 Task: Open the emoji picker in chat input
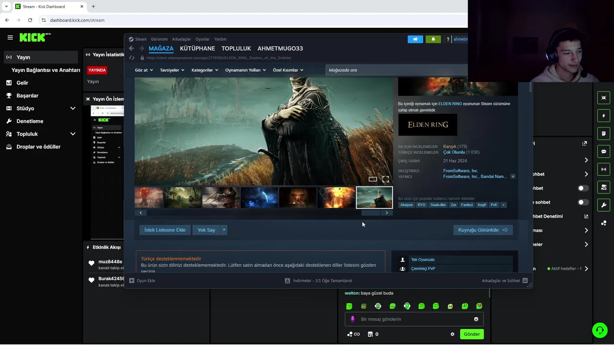(476, 319)
